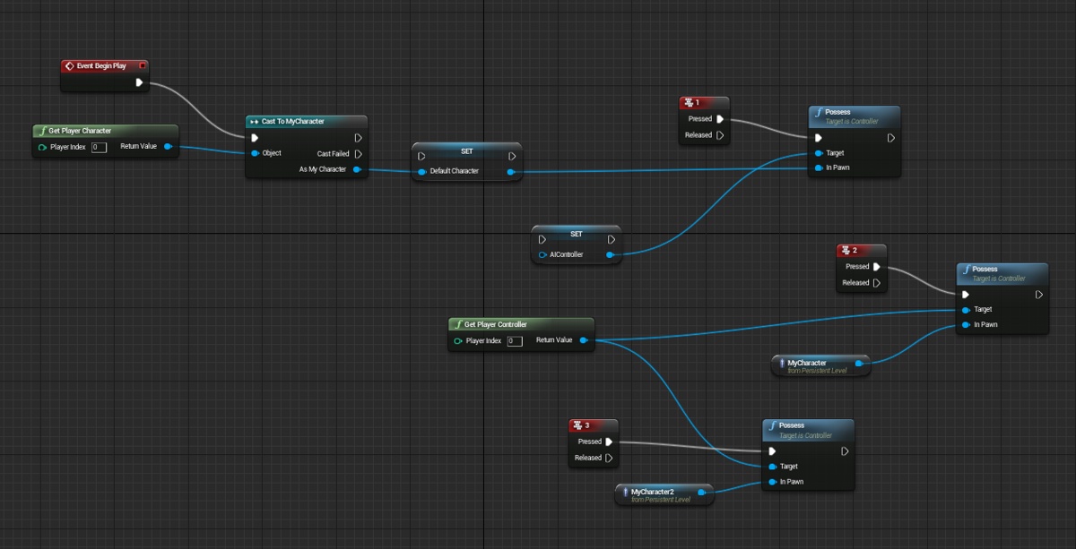Select the Possess node header wired to key 2
Screen dimensions: 1076x549
tap(1002, 273)
